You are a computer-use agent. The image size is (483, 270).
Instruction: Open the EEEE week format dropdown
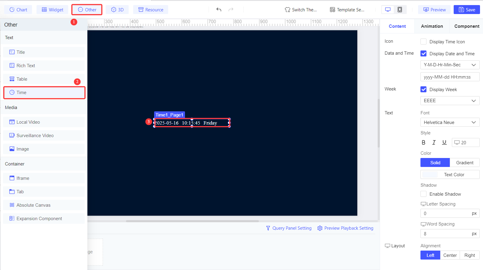point(450,101)
